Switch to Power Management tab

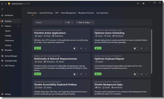[x=68, y=13]
